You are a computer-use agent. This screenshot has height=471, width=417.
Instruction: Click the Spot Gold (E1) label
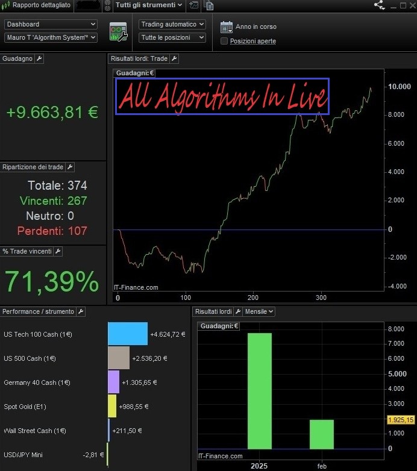click(25, 407)
